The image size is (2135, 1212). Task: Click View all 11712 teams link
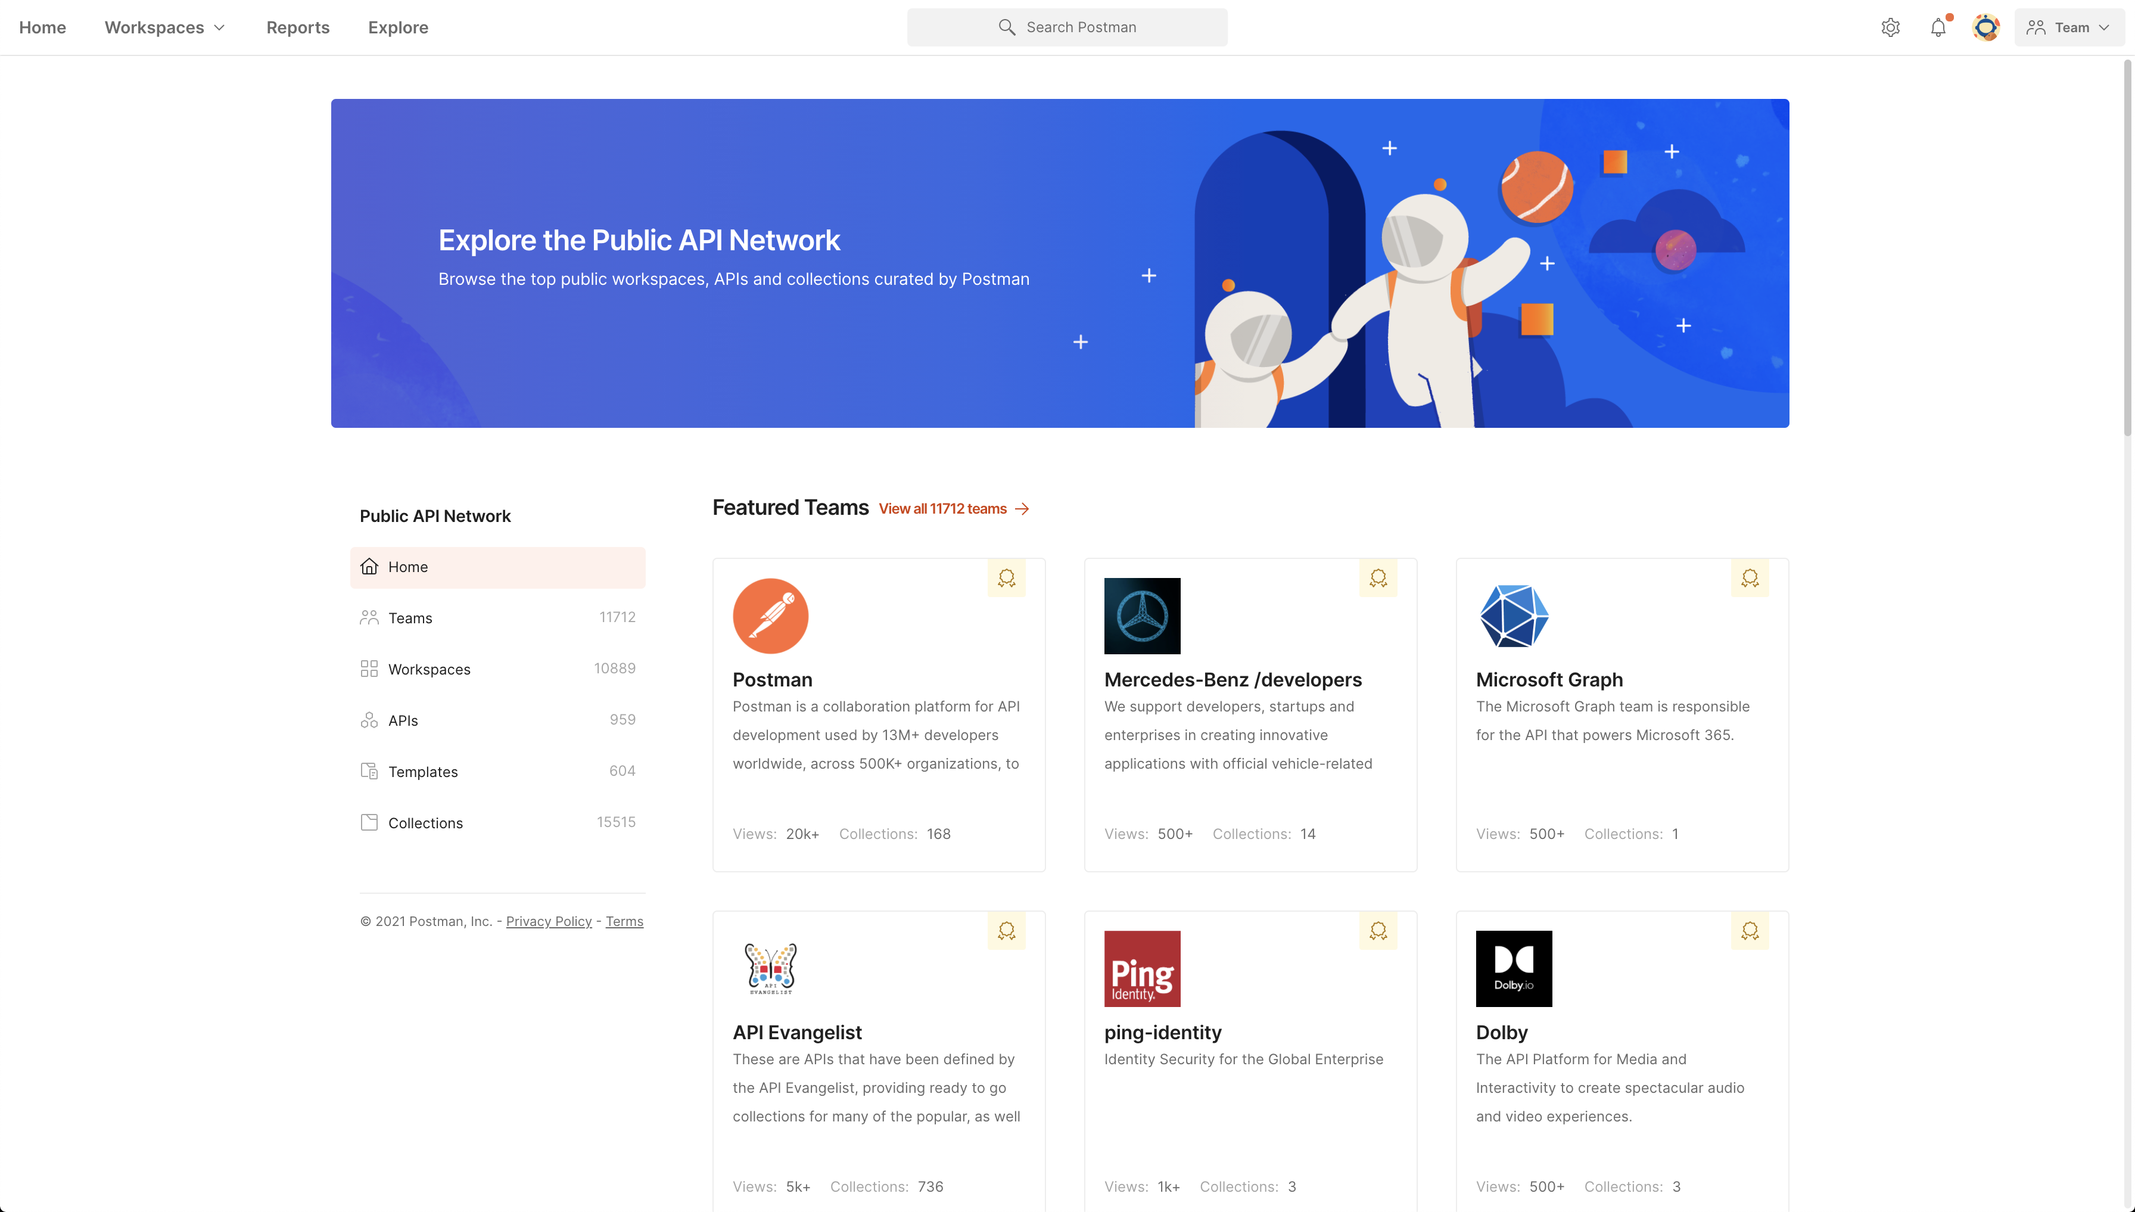pos(953,508)
